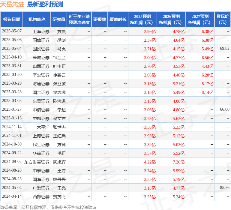The width and height of the screenshot is (231, 210).
Task: Click researcher 姚丹丹
Action: tap(59, 179)
